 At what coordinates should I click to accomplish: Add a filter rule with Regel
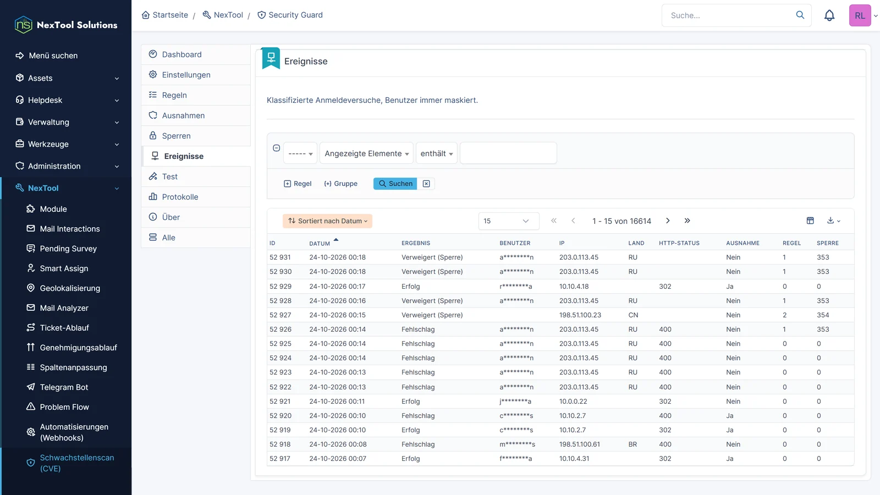pyautogui.click(x=298, y=184)
